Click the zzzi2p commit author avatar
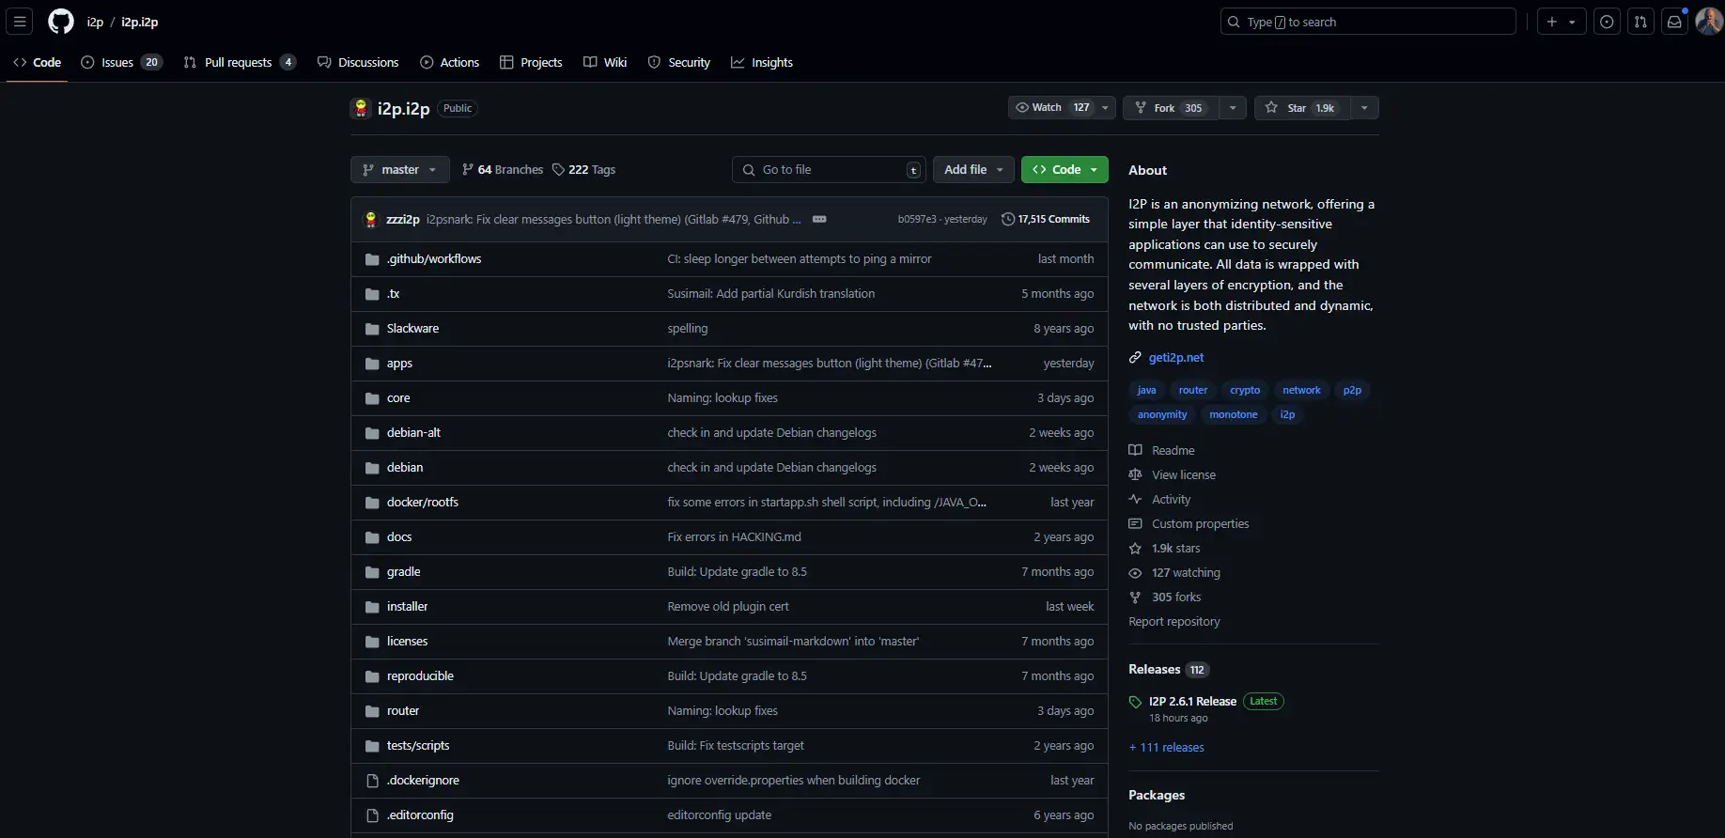The image size is (1725, 838). click(370, 220)
